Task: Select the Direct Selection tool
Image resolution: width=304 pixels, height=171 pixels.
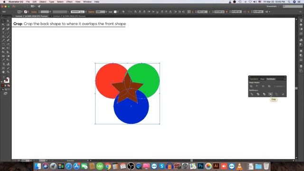Action: pos(8,21)
